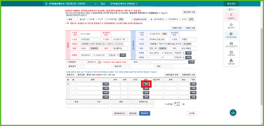Click the round TOP arrow button
Image resolution: width=264 pixels, height=126 pixels.
[233, 112]
